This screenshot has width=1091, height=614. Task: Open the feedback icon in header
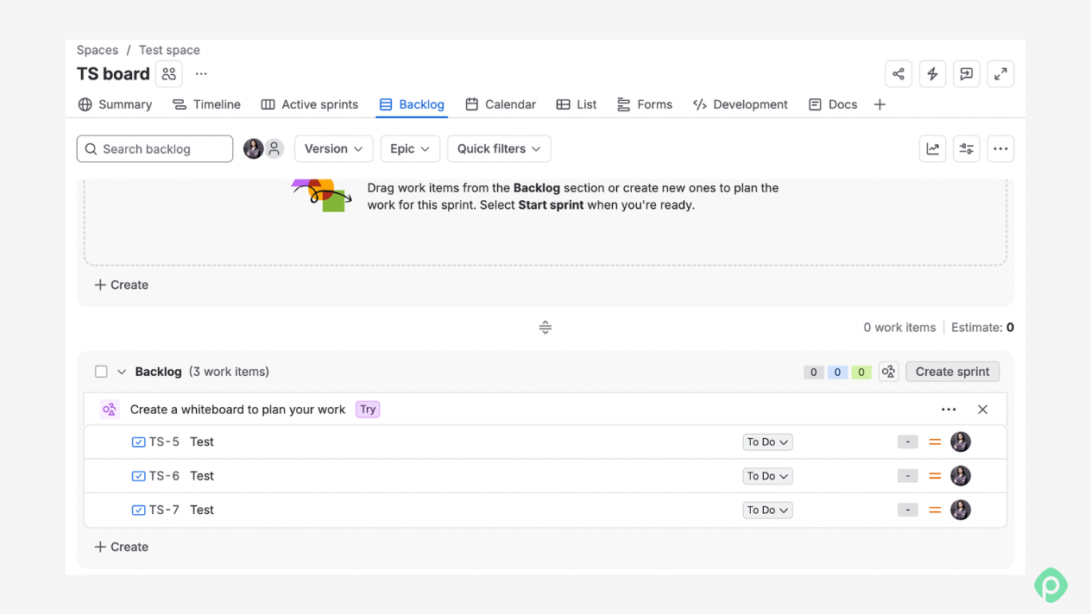click(966, 74)
